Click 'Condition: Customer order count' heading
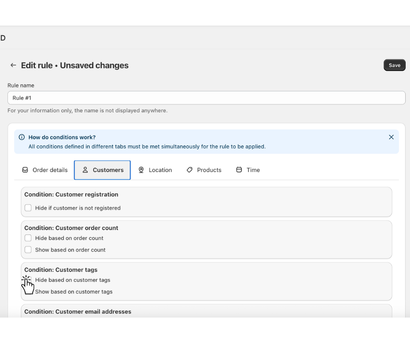The height and width of the screenshot is (343, 410). [x=71, y=228]
